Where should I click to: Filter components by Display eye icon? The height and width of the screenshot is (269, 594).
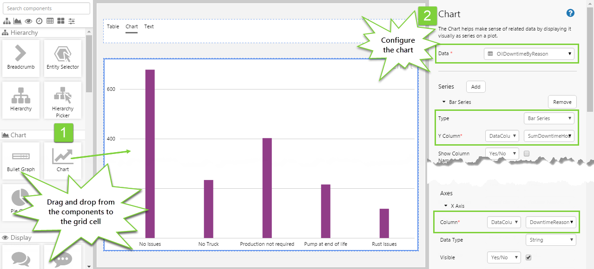point(29,21)
